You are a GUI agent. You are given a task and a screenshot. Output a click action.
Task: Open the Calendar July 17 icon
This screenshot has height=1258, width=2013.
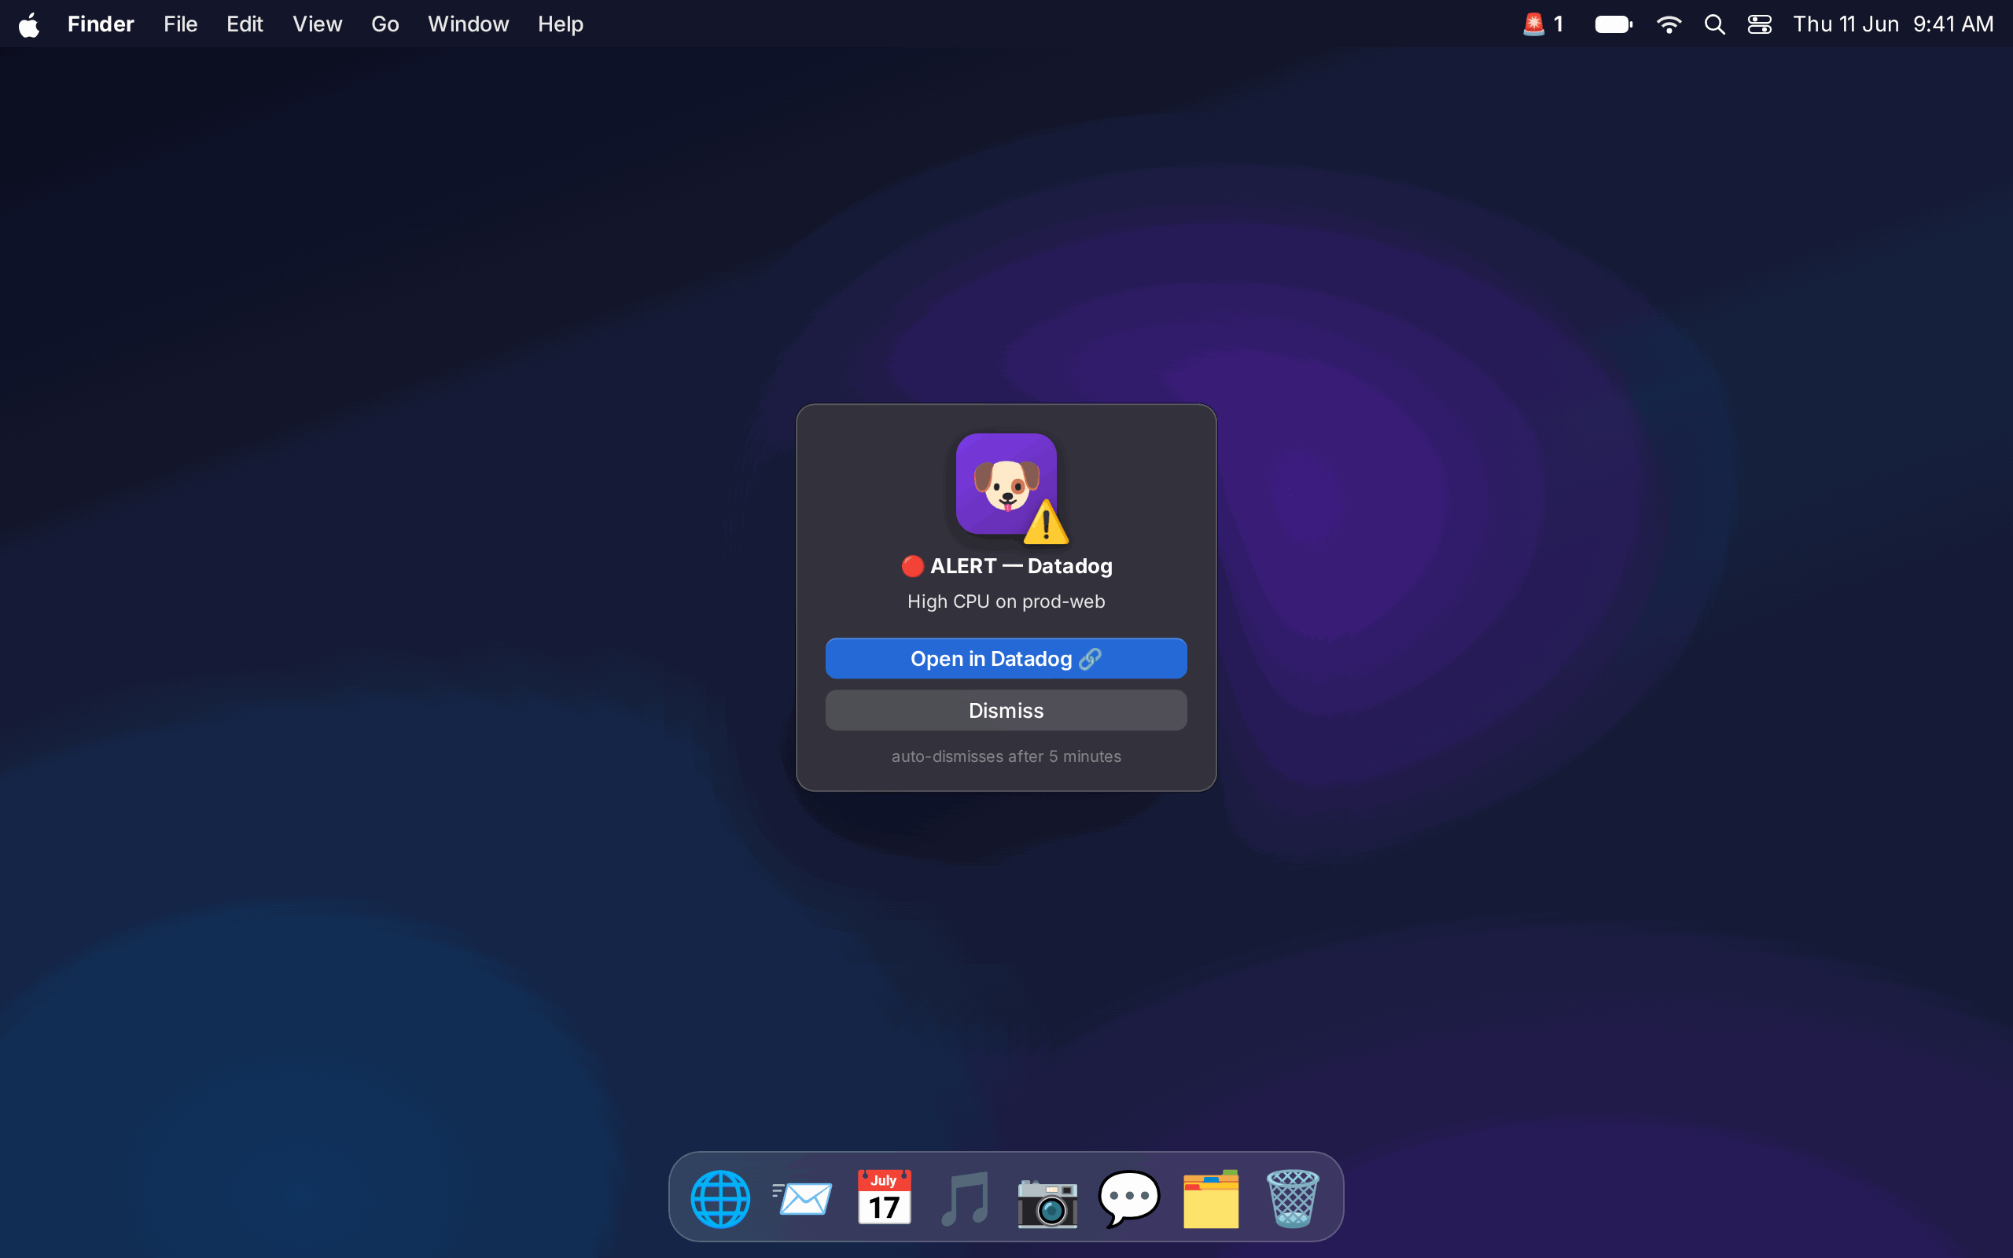tap(884, 1199)
